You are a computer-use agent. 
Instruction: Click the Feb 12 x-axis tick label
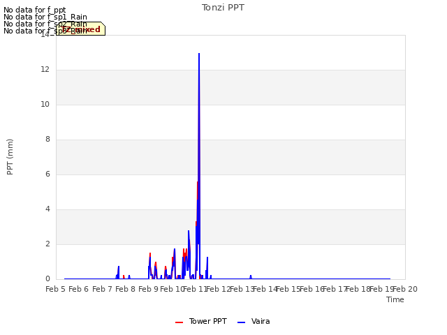click(x=218, y=290)
